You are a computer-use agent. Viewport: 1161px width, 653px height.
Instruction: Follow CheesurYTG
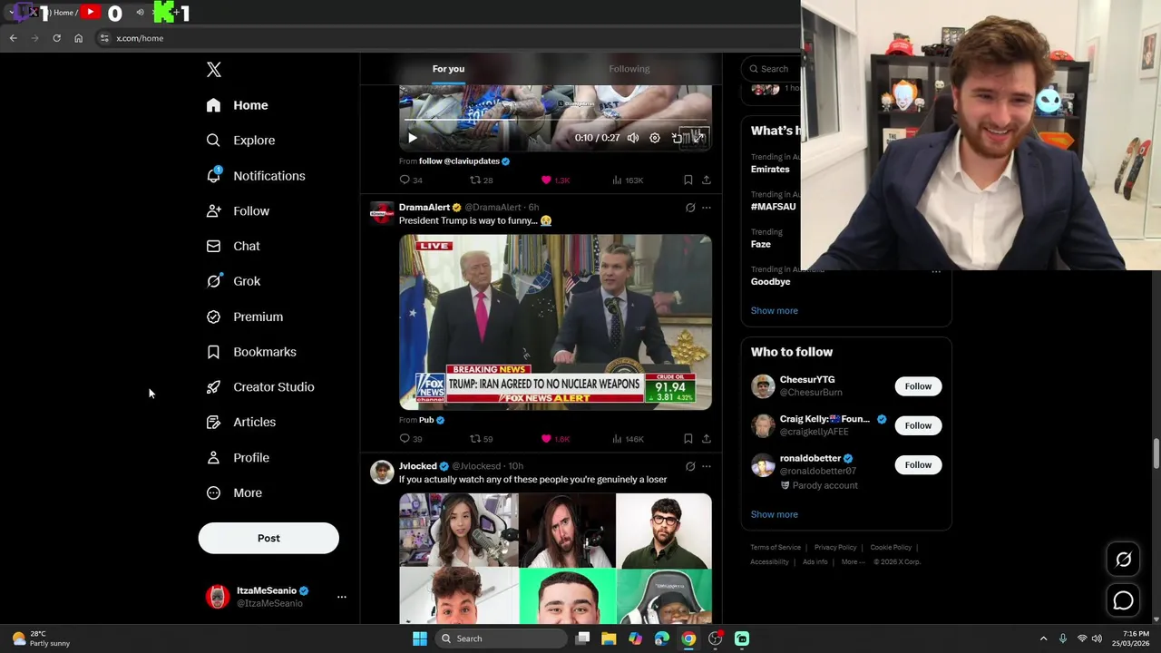tap(918, 386)
